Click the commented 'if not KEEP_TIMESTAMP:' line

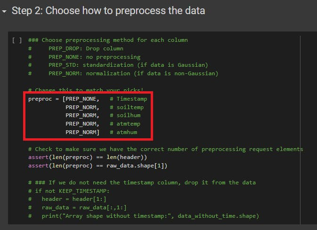click(70, 190)
